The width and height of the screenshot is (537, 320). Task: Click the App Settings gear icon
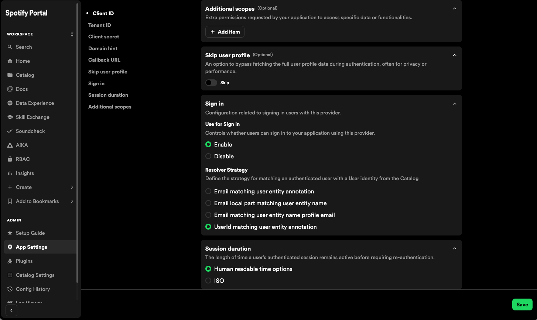[x=10, y=247]
